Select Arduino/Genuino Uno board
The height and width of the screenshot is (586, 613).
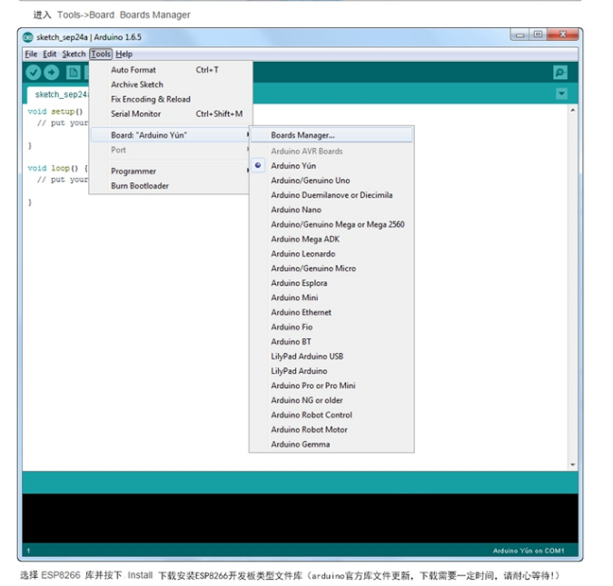(331, 181)
